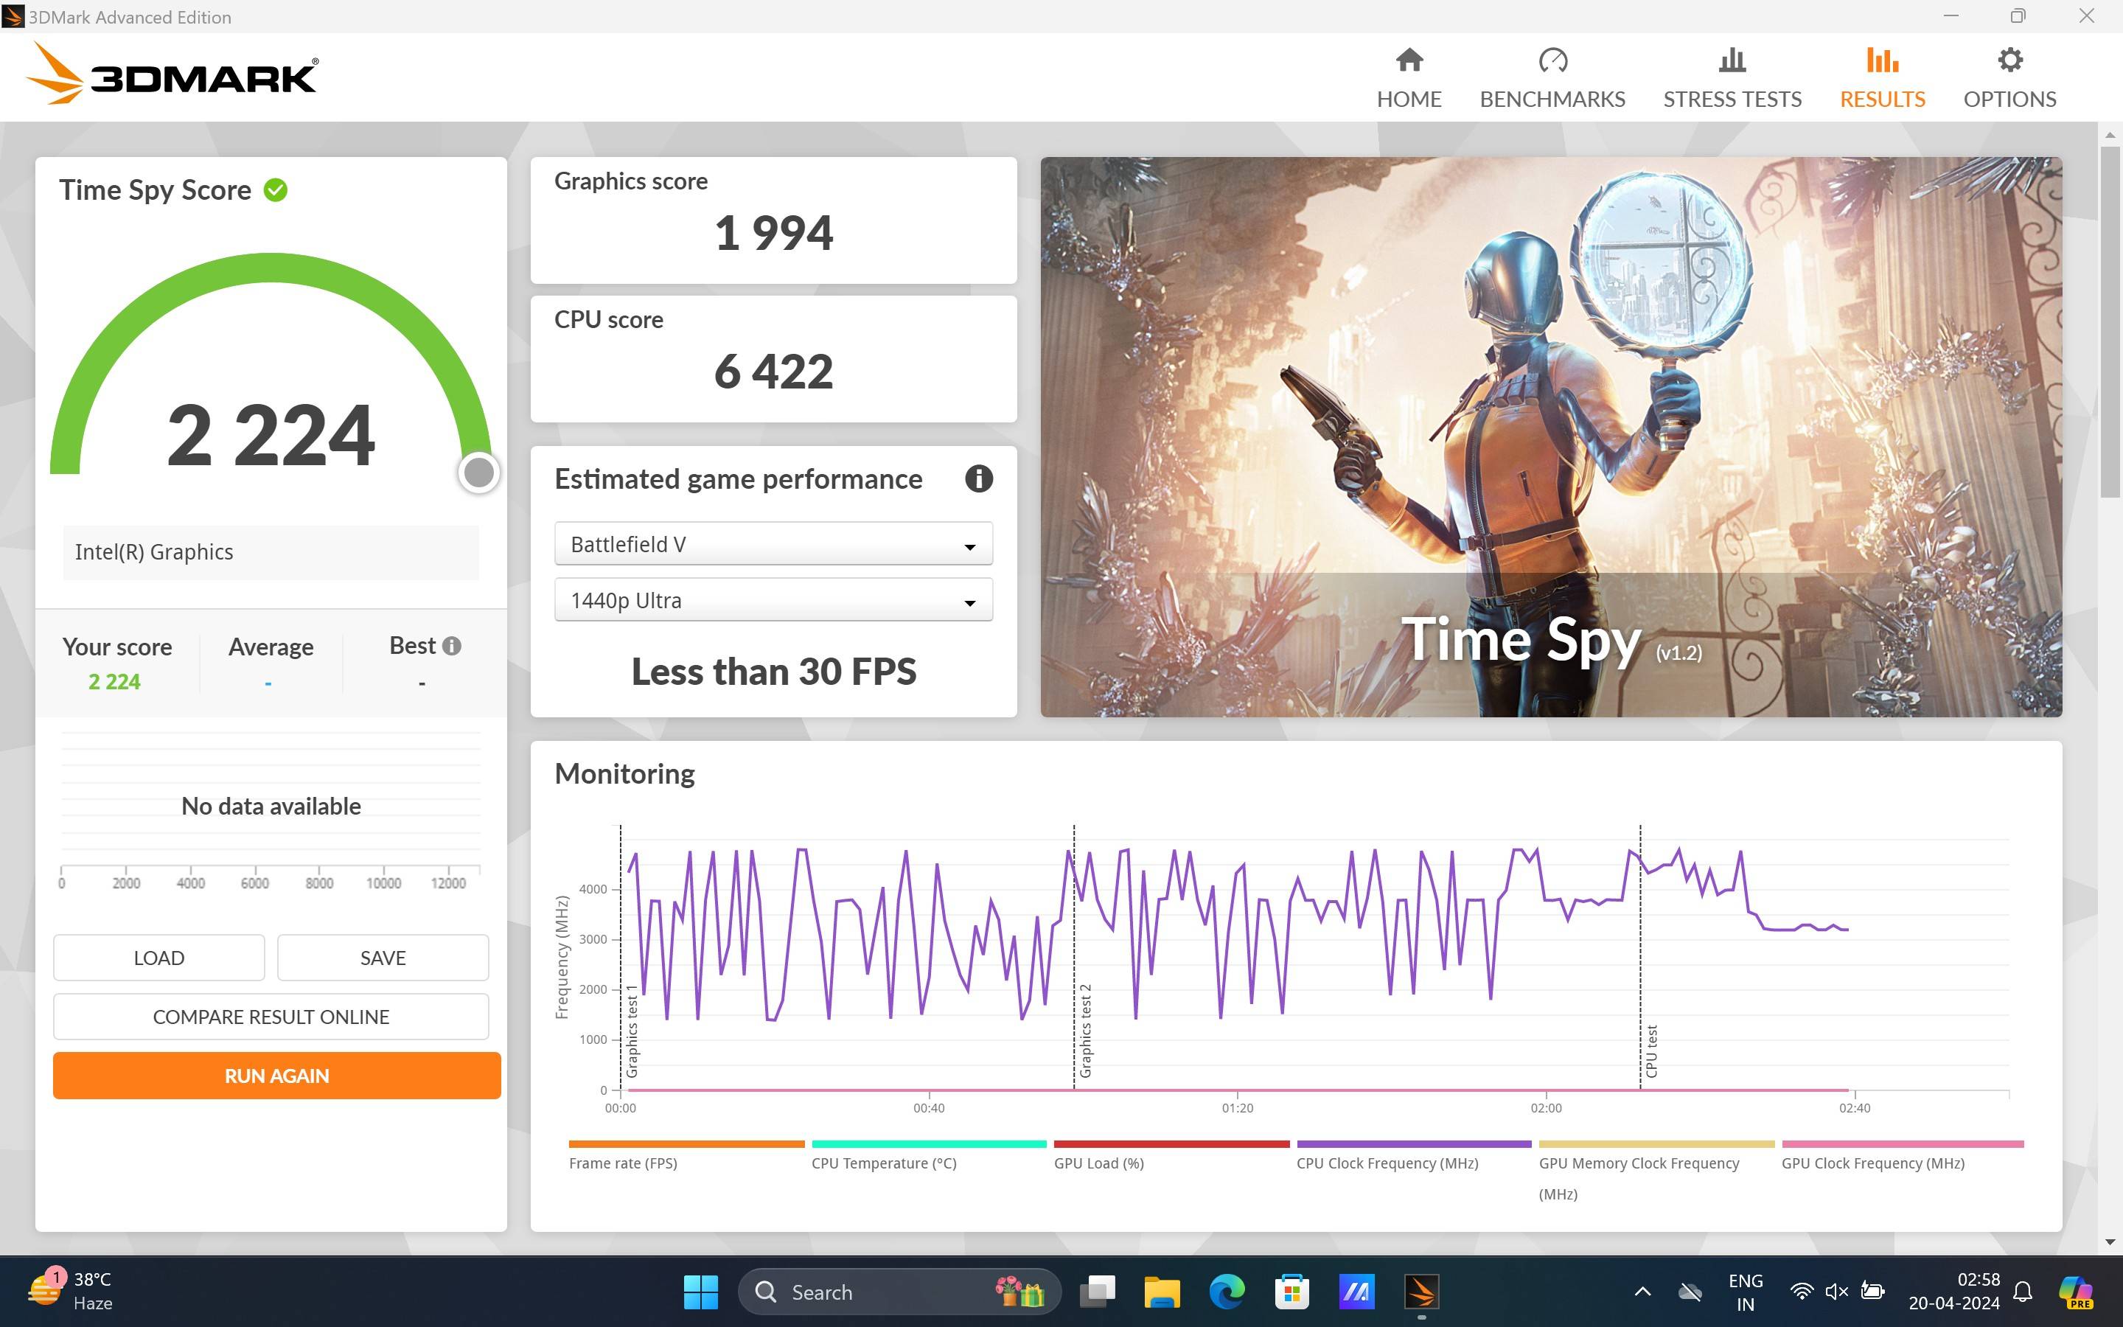Click the 3DMark logo
The height and width of the screenshot is (1327, 2123).
tap(172, 75)
